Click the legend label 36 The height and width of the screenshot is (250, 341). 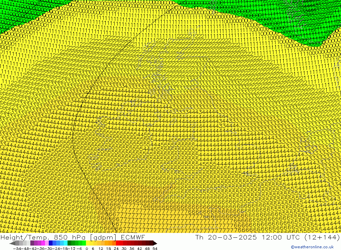[x=132, y=248]
